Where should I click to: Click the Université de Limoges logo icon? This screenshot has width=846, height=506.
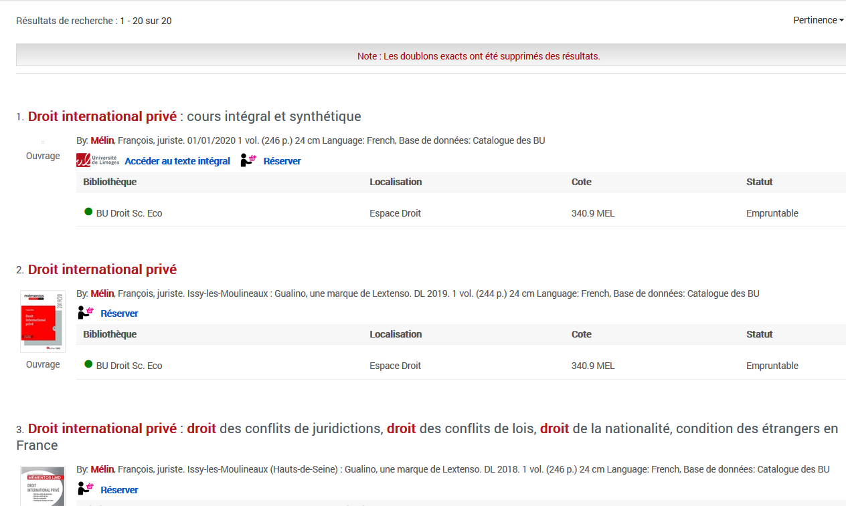coord(98,160)
